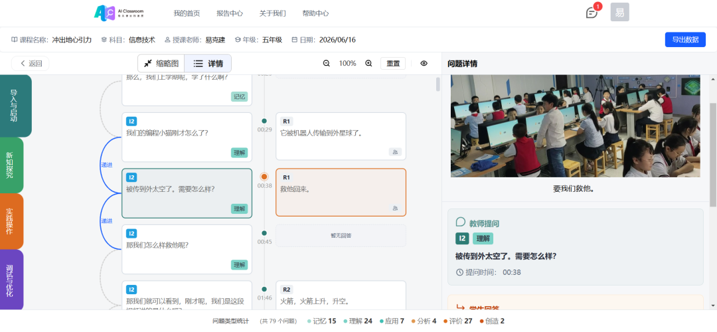Select the 实践操作 stage tab

pos(11,221)
